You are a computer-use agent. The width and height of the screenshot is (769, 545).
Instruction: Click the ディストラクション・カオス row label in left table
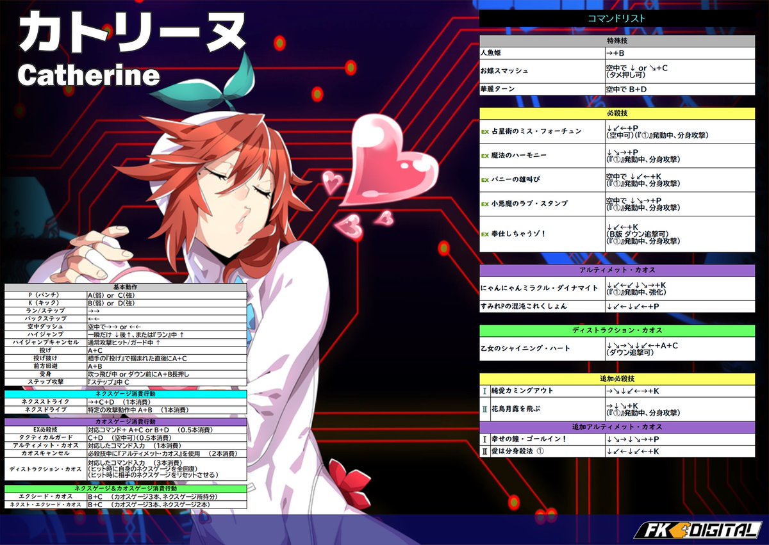pos(45,469)
